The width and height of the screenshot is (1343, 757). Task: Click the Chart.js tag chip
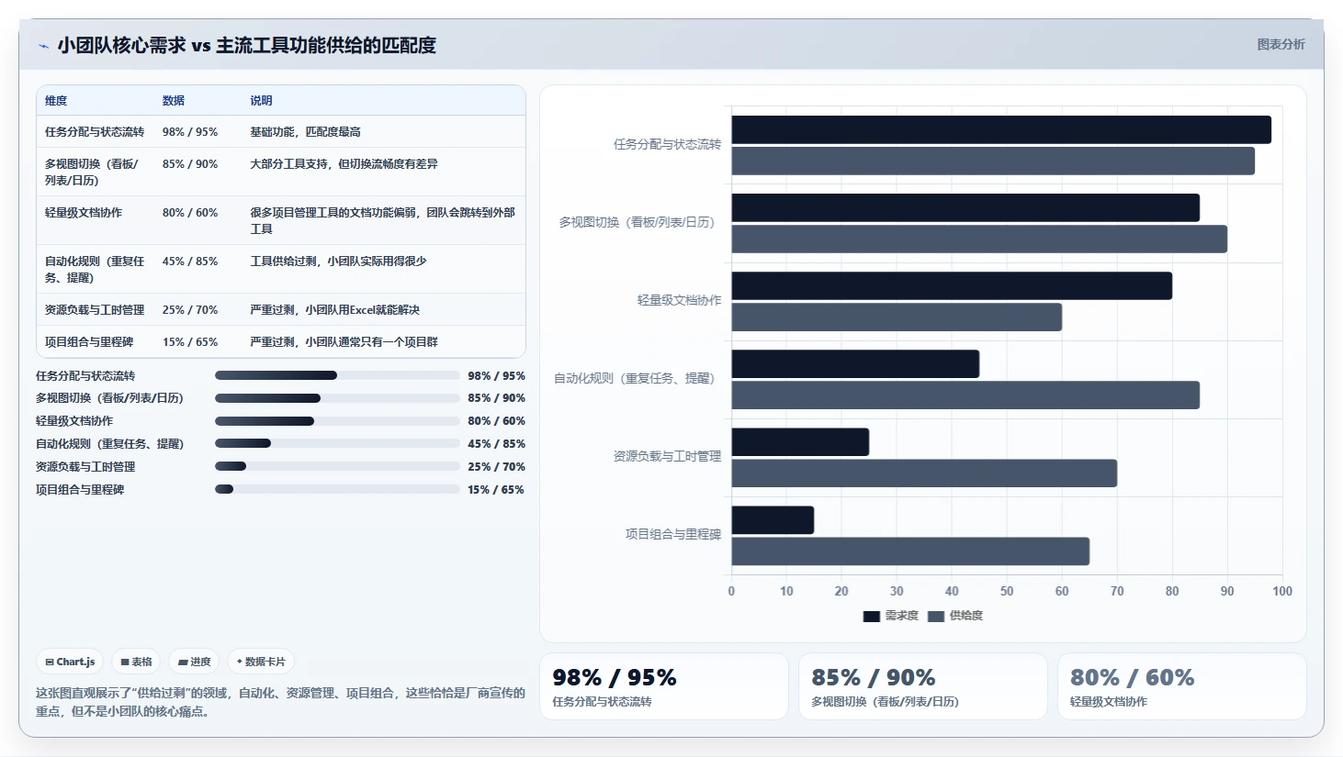pos(70,662)
